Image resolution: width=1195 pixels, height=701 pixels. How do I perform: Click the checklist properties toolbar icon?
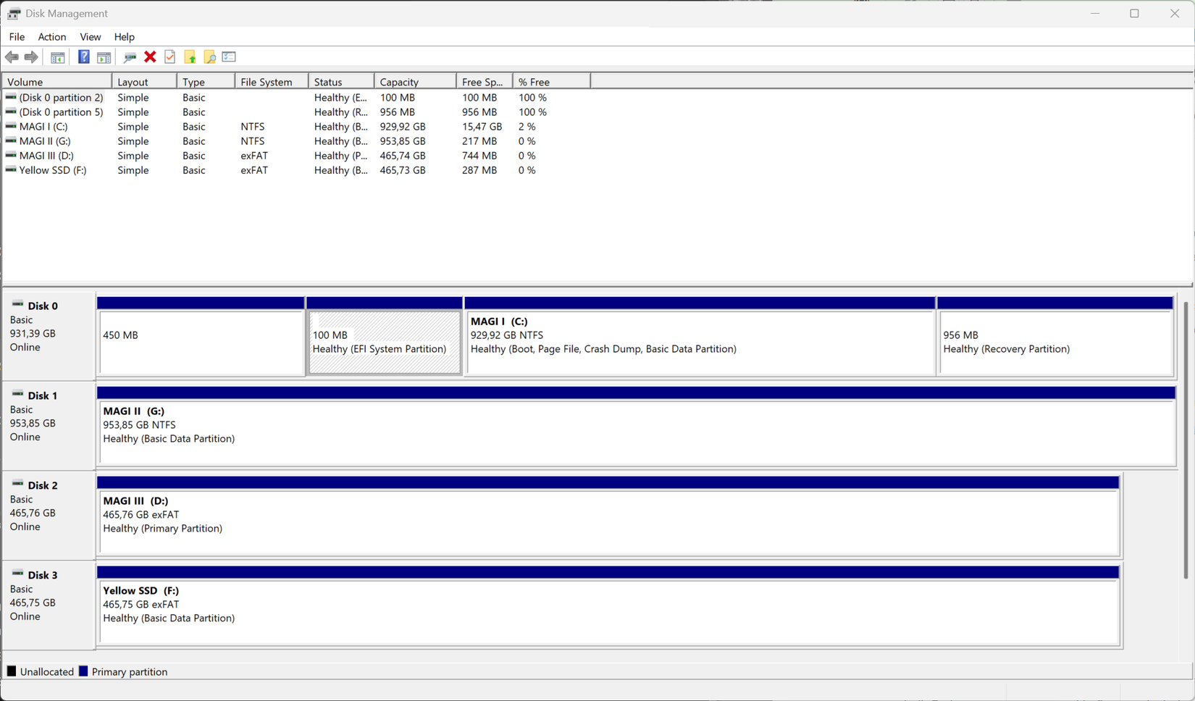(229, 56)
